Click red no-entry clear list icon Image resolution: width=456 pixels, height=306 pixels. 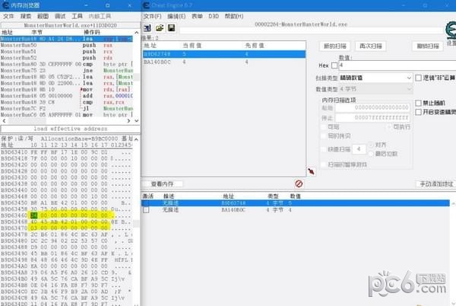299,183
